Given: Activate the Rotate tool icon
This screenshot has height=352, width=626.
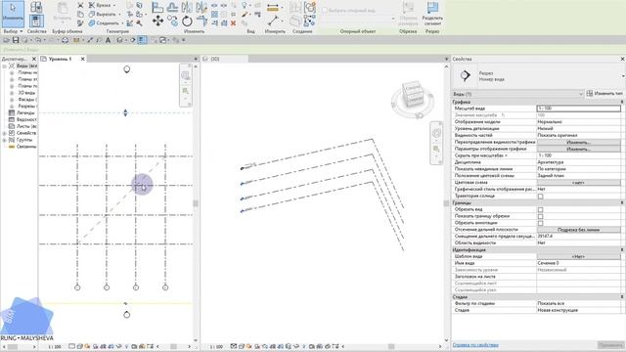Looking at the screenshot, I should (x=187, y=21).
